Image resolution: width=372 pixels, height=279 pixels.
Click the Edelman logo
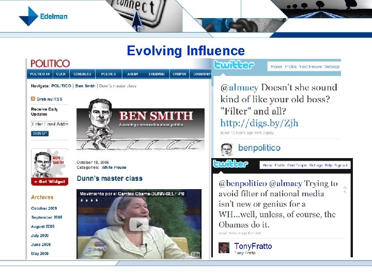tap(43, 16)
